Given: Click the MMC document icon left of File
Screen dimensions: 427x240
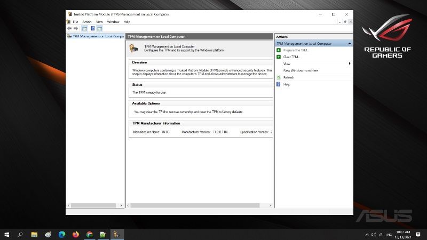Looking at the screenshot, I should [69, 22].
